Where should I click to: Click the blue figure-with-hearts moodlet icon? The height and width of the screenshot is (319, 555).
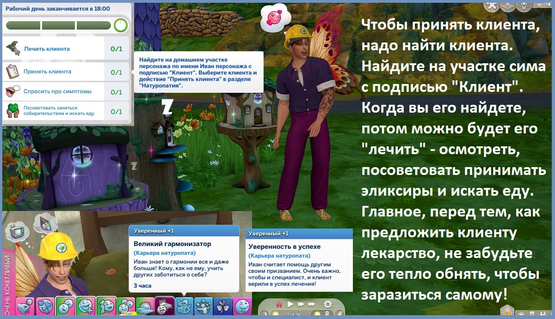(x=203, y=307)
